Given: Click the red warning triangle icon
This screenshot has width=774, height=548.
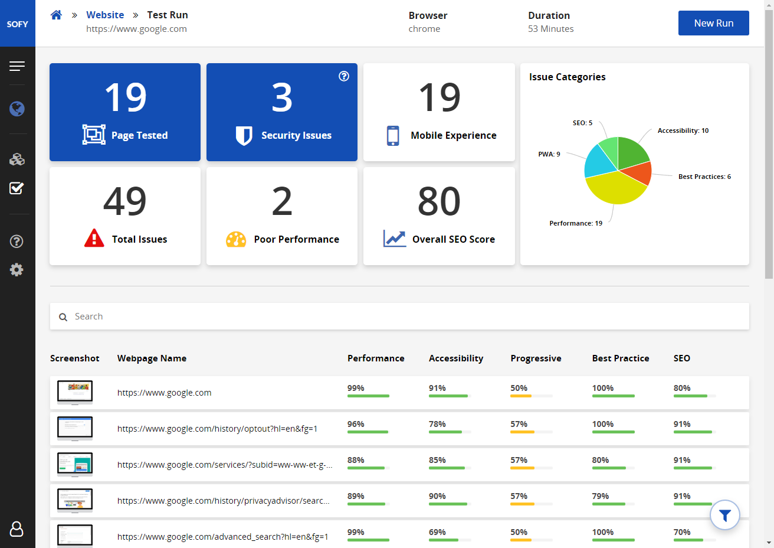Looking at the screenshot, I should point(94,238).
